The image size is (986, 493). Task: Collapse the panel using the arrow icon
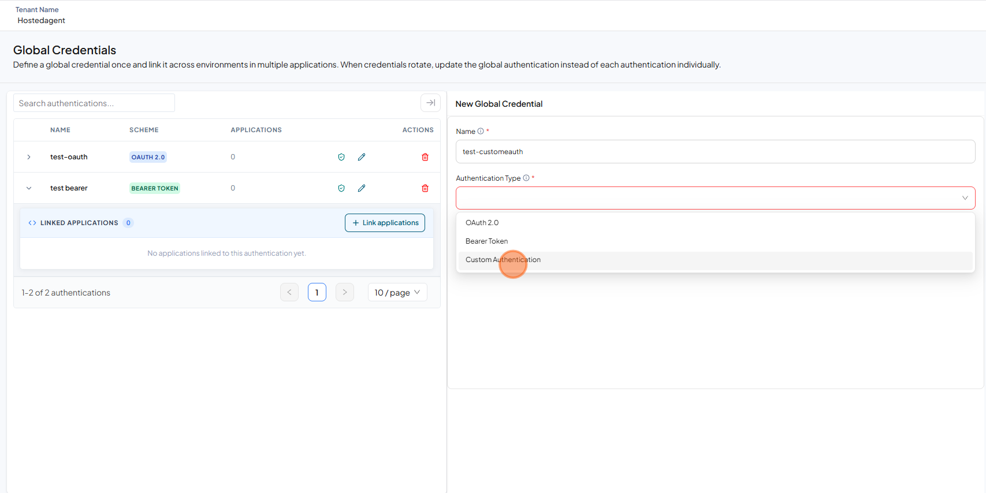point(430,103)
